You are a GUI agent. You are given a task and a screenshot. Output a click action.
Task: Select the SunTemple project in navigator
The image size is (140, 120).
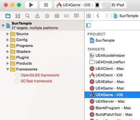42,26
